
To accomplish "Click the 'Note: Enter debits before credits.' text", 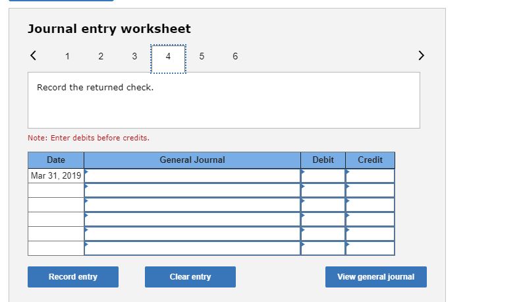I will 88,138.
